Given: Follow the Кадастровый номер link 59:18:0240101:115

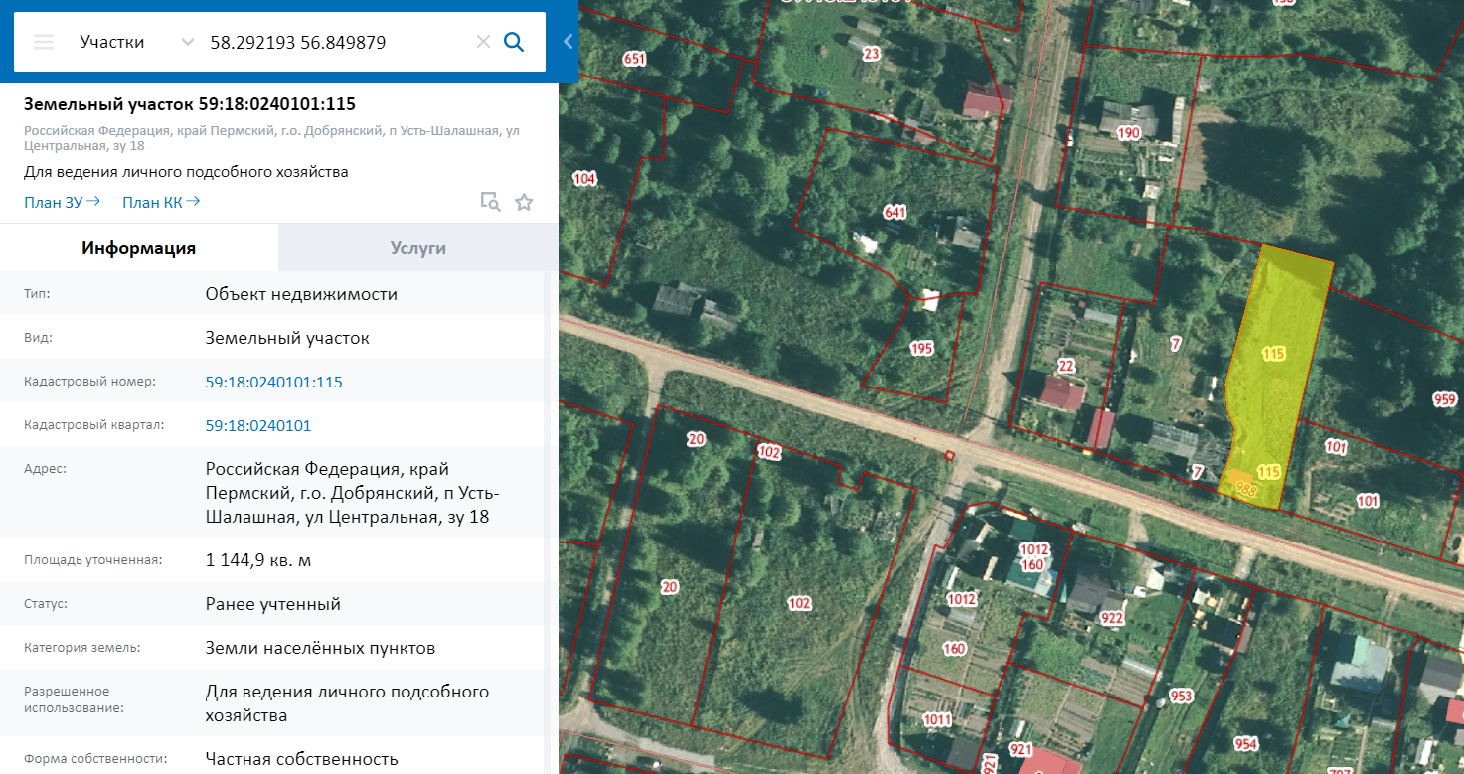Looking at the screenshot, I should (274, 382).
